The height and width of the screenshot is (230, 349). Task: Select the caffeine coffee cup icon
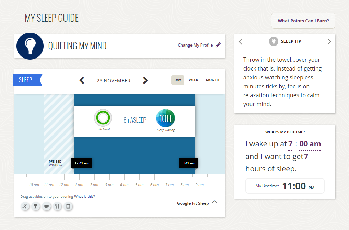click(46, 206)
